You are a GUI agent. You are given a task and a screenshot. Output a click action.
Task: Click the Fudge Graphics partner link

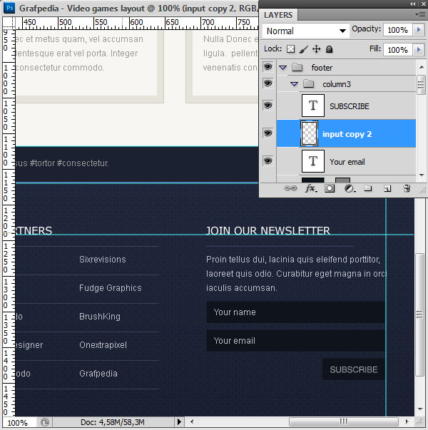tap(111, 287)
